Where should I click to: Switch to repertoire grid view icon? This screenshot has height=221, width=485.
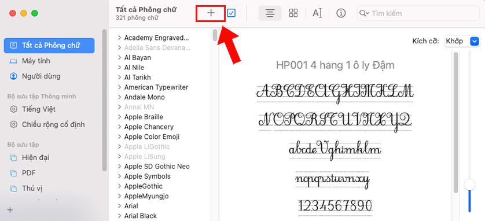[293, 13]
